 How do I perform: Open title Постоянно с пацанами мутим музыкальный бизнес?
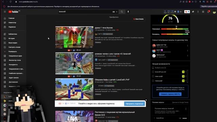115,114
